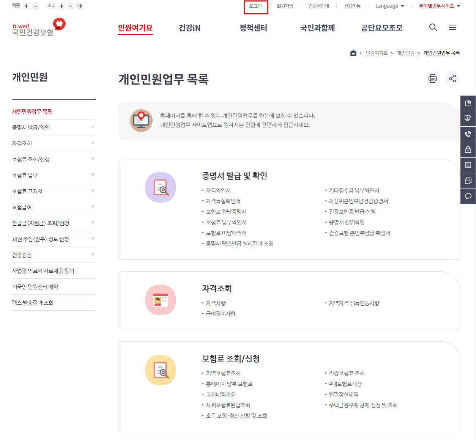Image resolution: width=476 pixels, height=440 pixels.
Task: Open the chat bubble icon in right sidebar
Action: click(x=468, y=196)
